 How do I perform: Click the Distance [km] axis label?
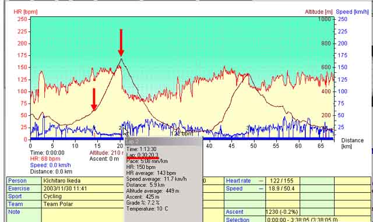pyautogui.click(x=352, y=143)
